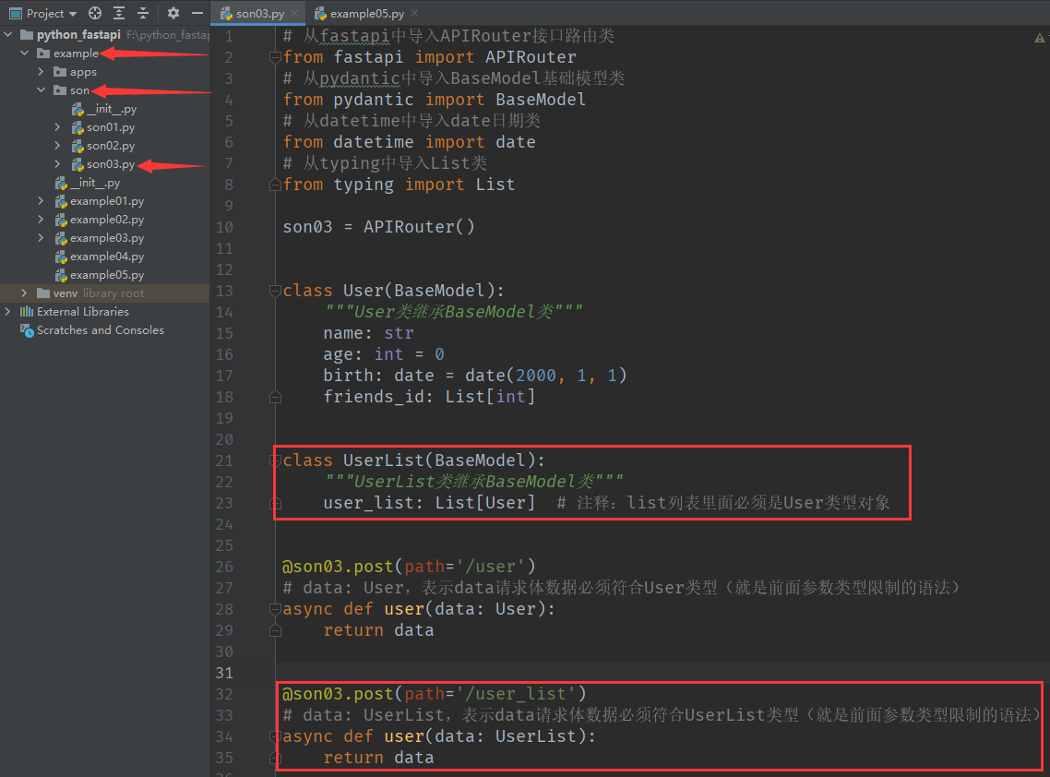Expand the External Libraries node
This screenshot has width=1050, height=777.
(x=8, y=312)
